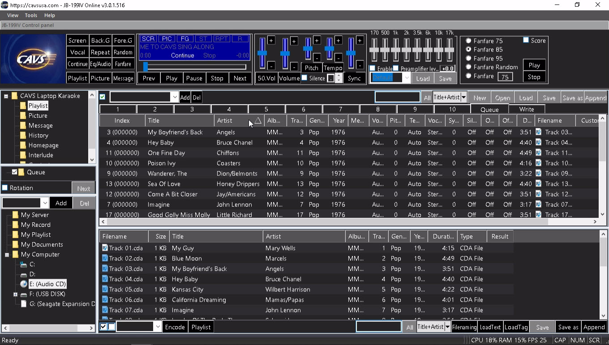Image resolution: width=609 pixels, height=345 pixels.
Task: Click the F: USB DISK drive icon
Action: click(x=24, y=294)
